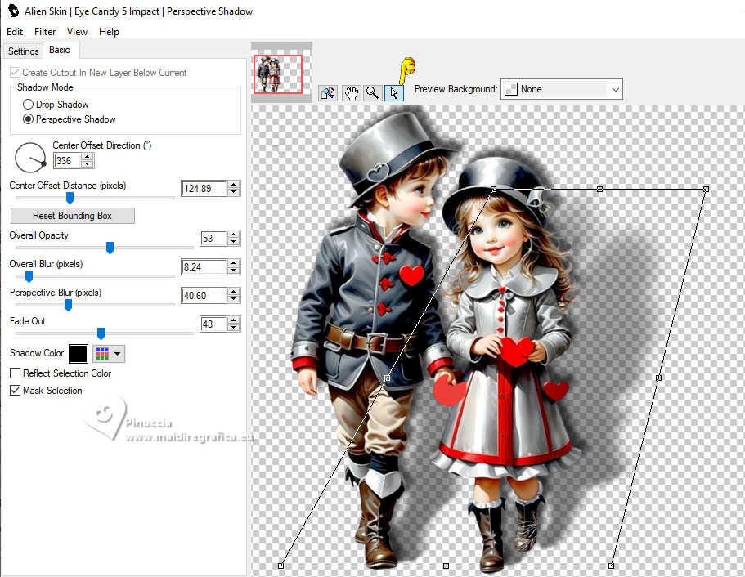The height and width of the screenshot is (577, 745).
Task: Toggle Create Output In New Layer checkbox
Action: pyautogui.click(x=16, y=73)
